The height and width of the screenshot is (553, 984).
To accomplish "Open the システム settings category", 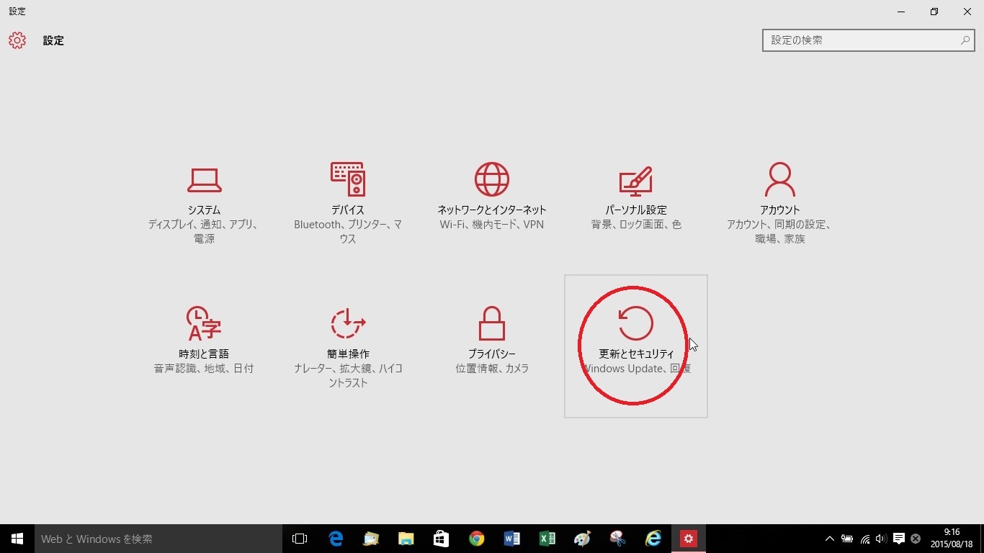I will 204,202.
